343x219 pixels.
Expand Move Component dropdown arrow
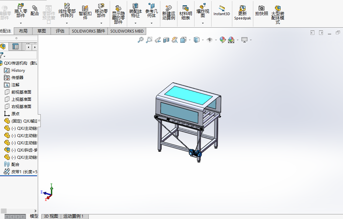[x=101, y=23]
